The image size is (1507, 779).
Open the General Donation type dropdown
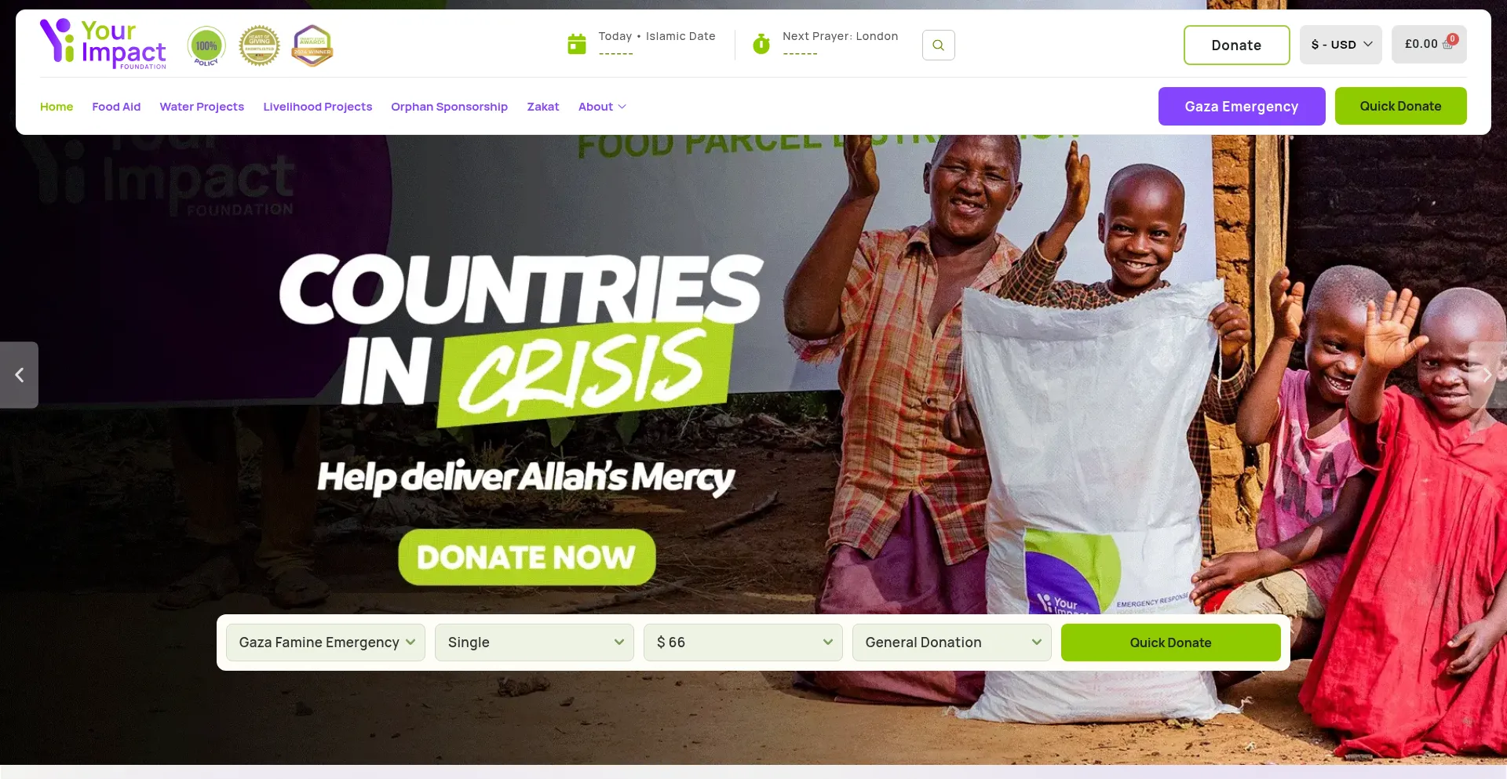tap(952, 642)
